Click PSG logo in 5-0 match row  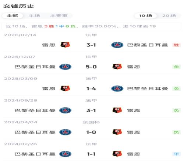tap(65, 67)
